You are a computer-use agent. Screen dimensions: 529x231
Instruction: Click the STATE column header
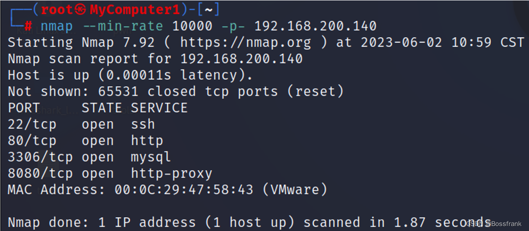pos(102,108)
